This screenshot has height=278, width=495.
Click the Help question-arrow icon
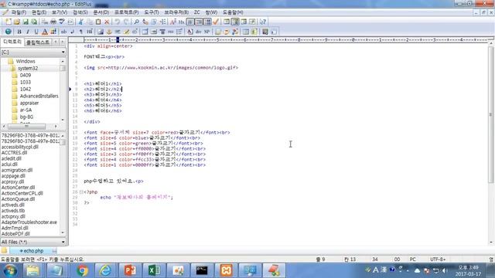263,22
